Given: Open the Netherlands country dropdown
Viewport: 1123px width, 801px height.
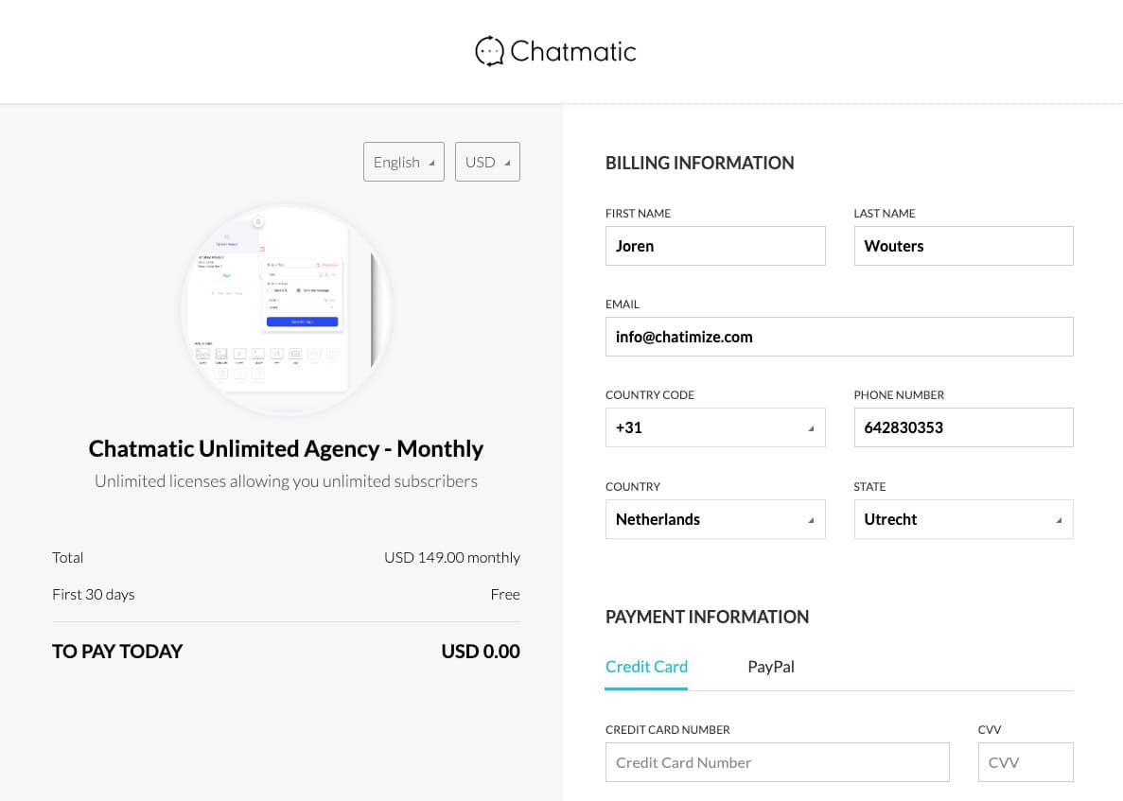Looking at the screenshot, I should (715, 519).
